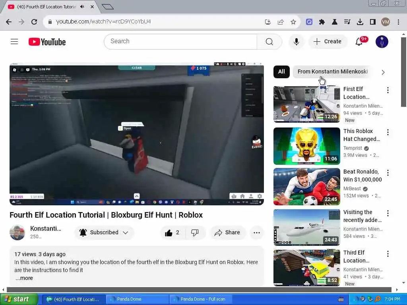Screen dimensions: 407x305
Task: Reload the page
Action: click(34, 22)
